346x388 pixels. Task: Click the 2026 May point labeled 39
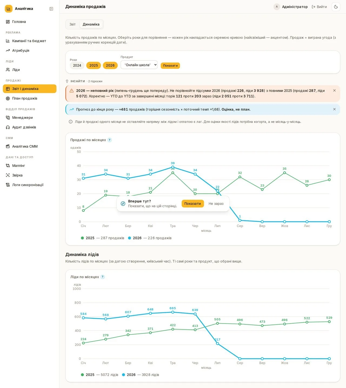point(173,167)
